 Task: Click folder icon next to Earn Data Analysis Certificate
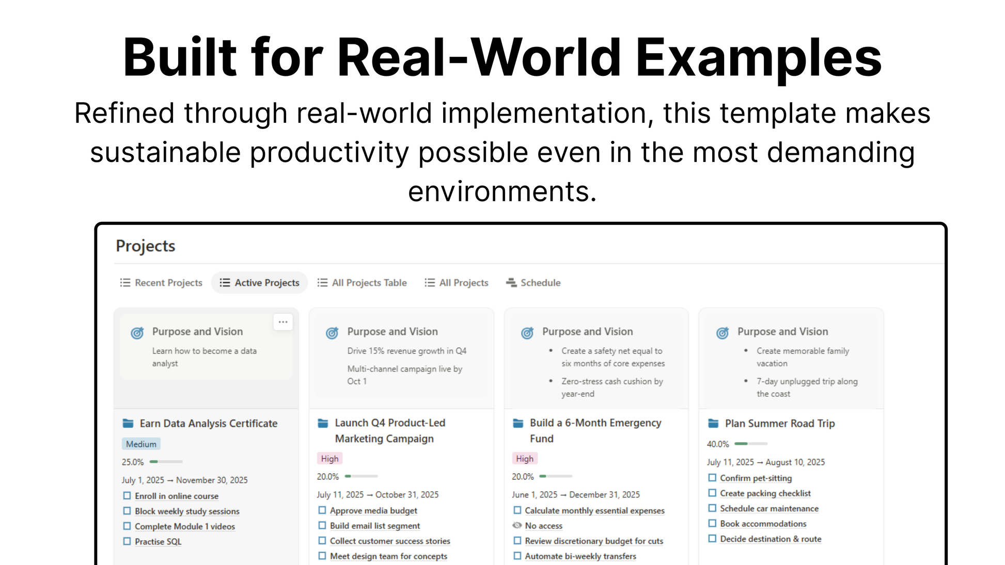[x=128, y=424]
